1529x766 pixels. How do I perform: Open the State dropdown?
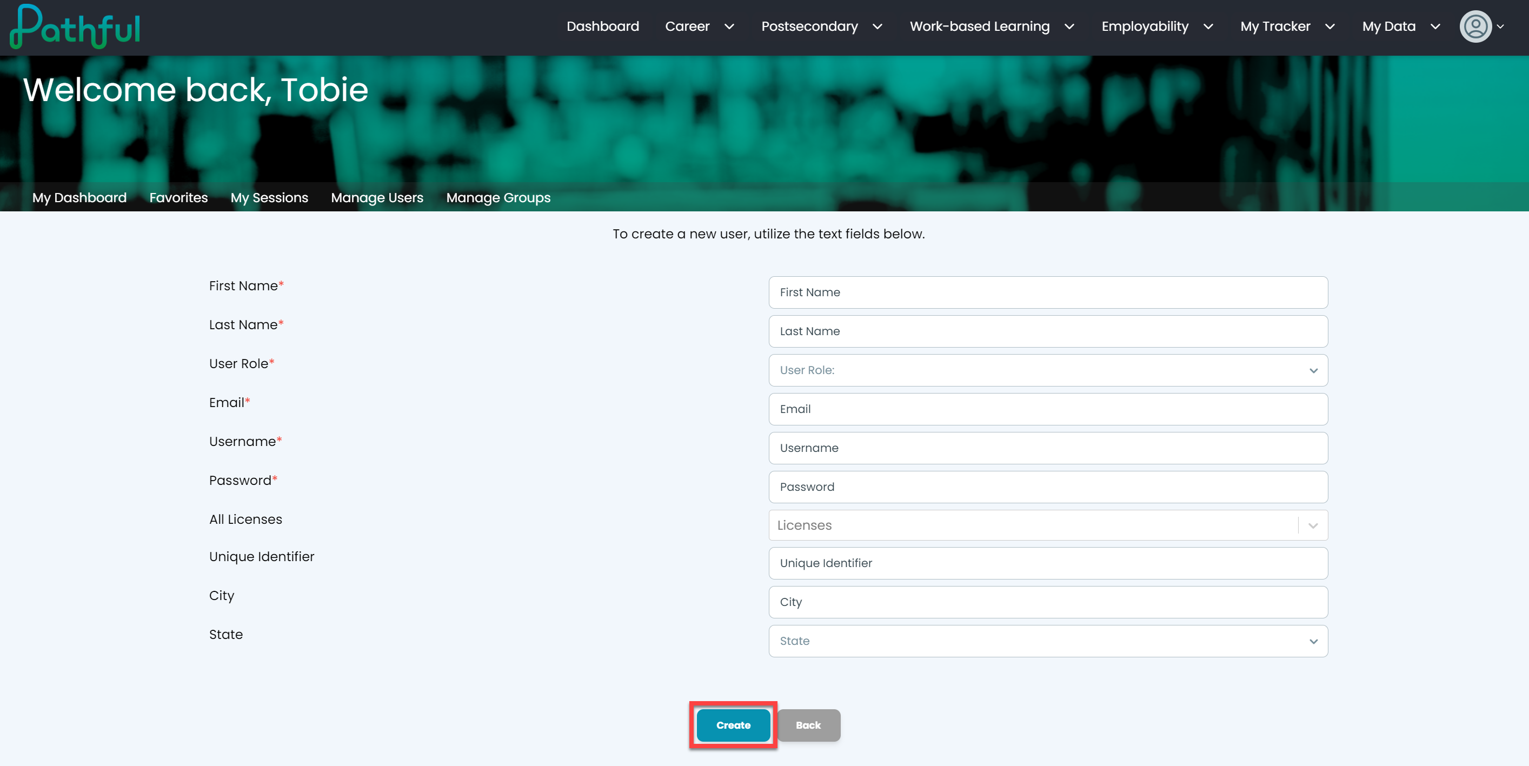click(x=1048, y=642)
